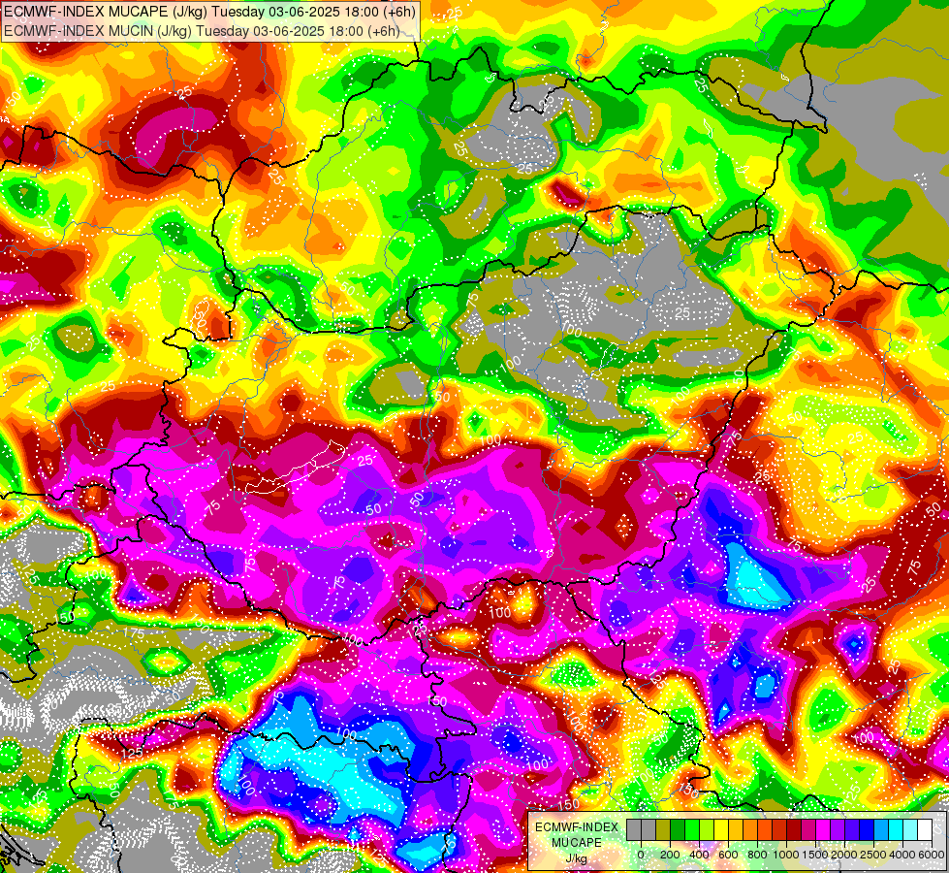
Task: Click the 'J/kg' unit text in the legend
Action: (x=577, y=858)
